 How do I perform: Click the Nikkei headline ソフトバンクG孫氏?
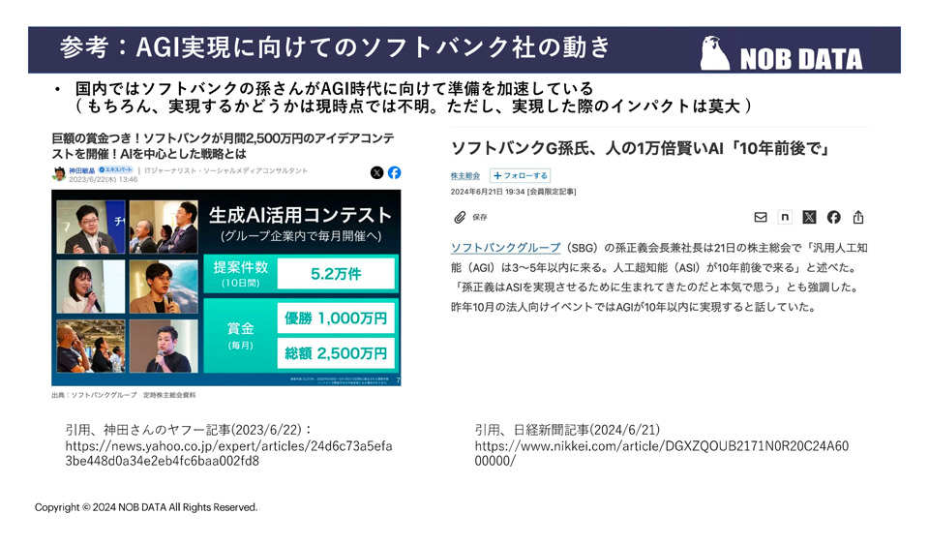pos(640,148)
